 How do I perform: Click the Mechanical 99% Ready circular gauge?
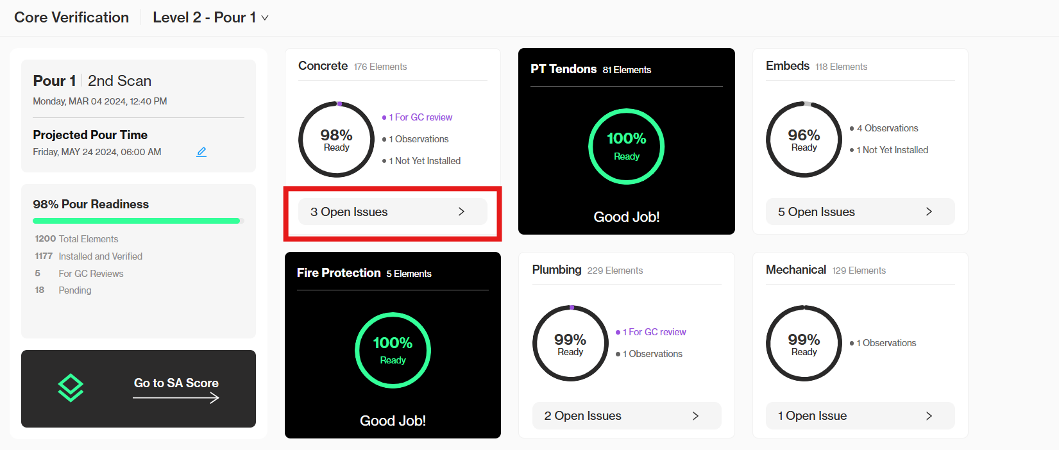[804, 344]
